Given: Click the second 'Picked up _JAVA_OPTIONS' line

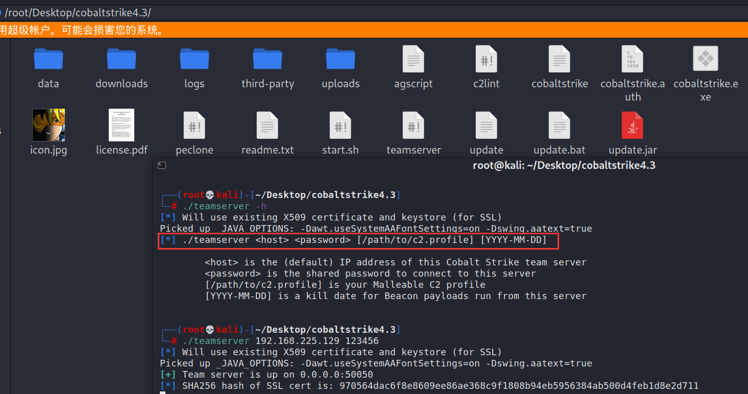Looking at the screenshot, I should tap(376, 363).
